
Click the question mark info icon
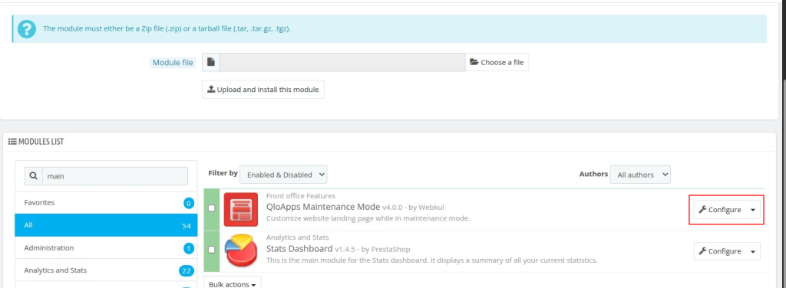27,29
